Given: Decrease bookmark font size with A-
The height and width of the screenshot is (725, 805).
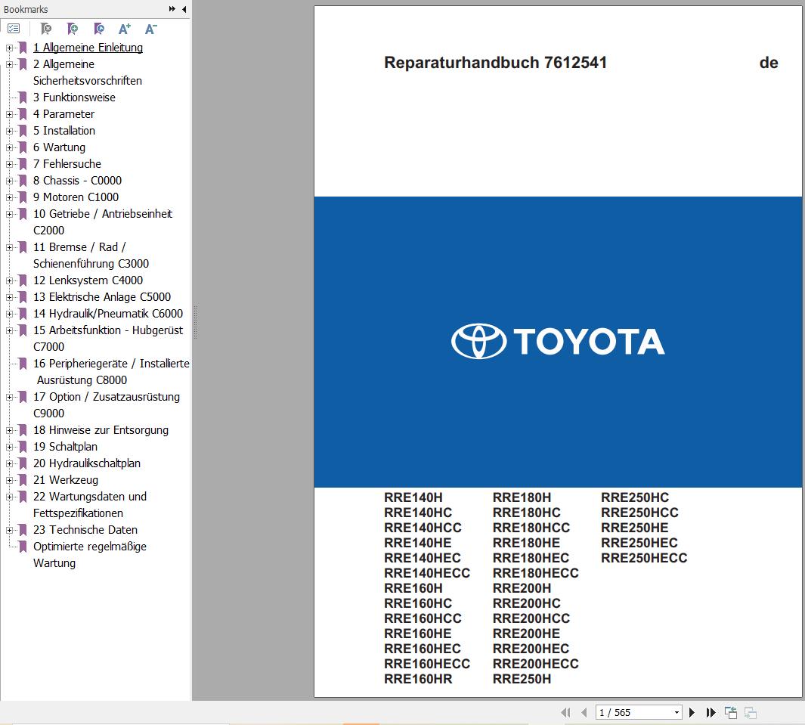Looking at the screenshot, I should point(151,29).
